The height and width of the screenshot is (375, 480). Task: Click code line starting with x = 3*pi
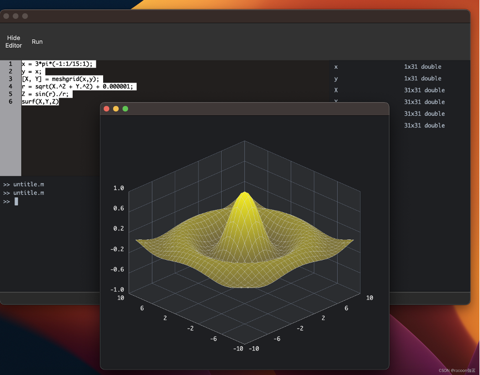(x=57, y=64)
